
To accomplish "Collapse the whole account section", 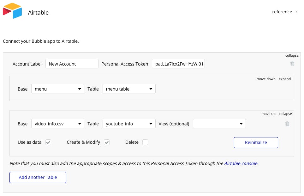I will [292, 55].
